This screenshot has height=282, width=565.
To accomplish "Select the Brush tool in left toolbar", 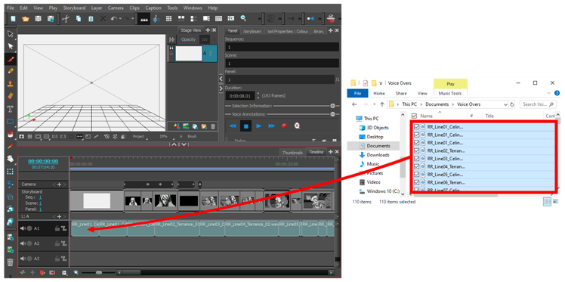I will [x=10, y=58].
